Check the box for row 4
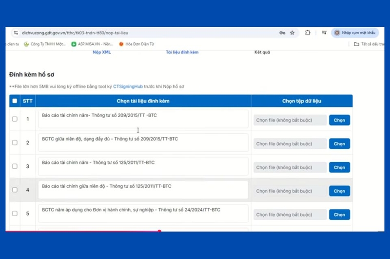The height and width of the screenshot is (259, 390). (x=15, y=190)
